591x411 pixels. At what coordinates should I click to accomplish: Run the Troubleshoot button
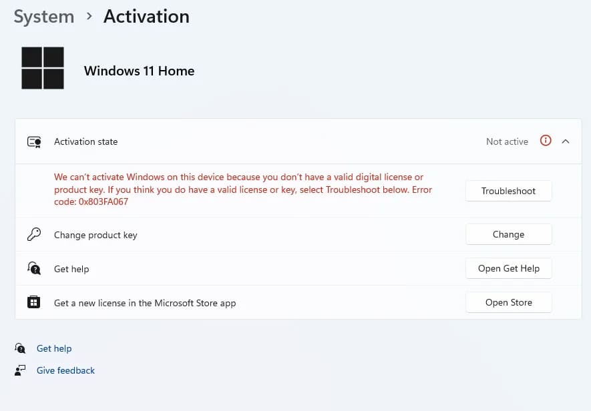click(508, 191)
